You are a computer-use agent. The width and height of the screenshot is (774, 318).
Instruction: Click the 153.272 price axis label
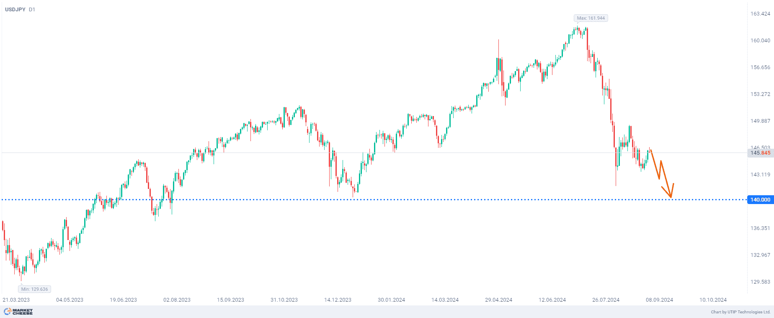coord(760,94)
